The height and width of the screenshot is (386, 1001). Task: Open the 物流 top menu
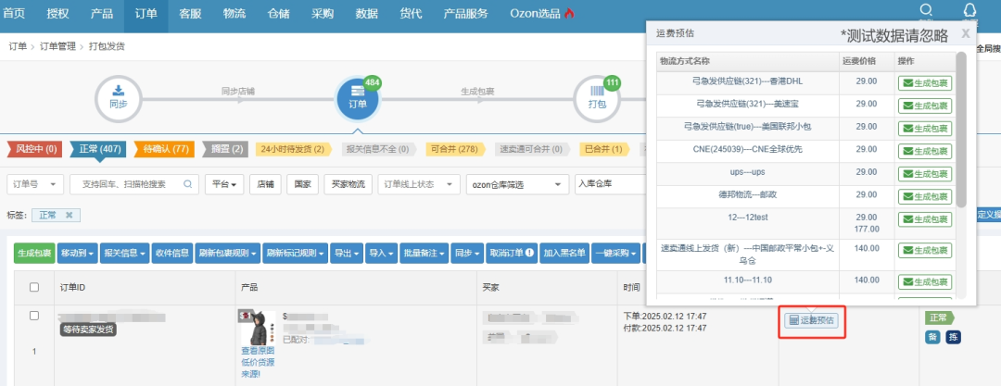(234, 13)
